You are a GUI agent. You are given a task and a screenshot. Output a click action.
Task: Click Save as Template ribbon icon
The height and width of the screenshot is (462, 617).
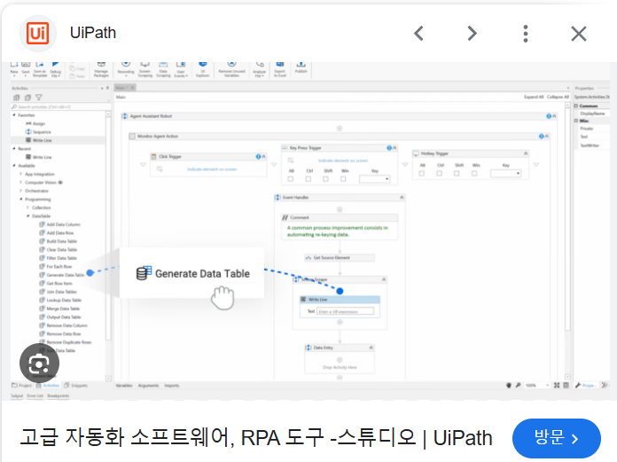click(40, 70)
